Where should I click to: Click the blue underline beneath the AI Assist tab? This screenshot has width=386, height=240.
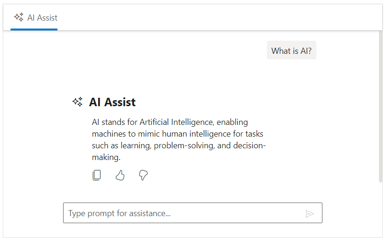[x=34, y=29]
